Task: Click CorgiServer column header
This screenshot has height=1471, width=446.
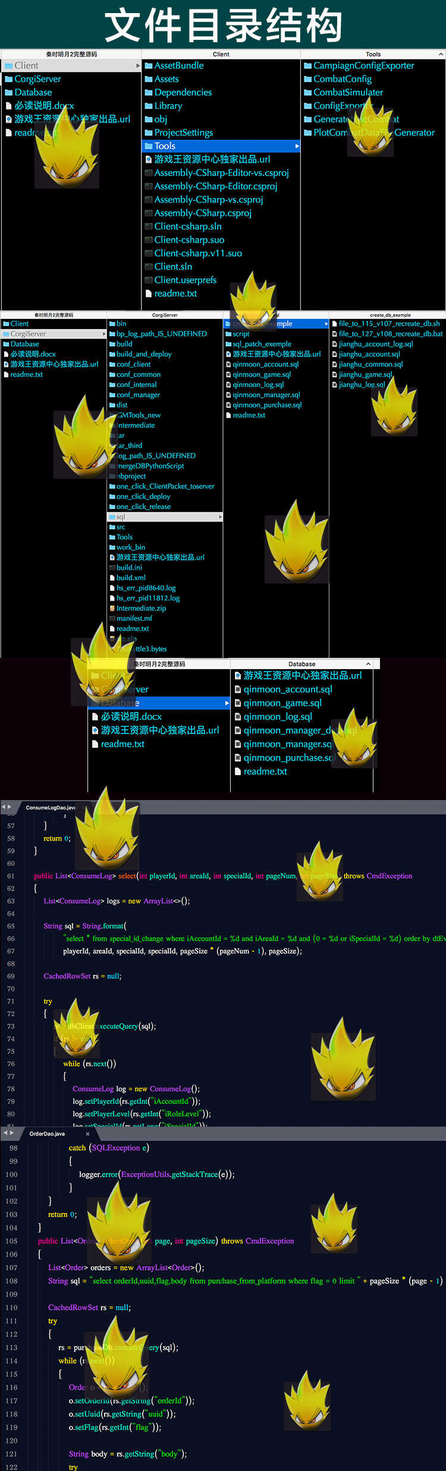Action: pyautogui.click(x=165, y=315)
